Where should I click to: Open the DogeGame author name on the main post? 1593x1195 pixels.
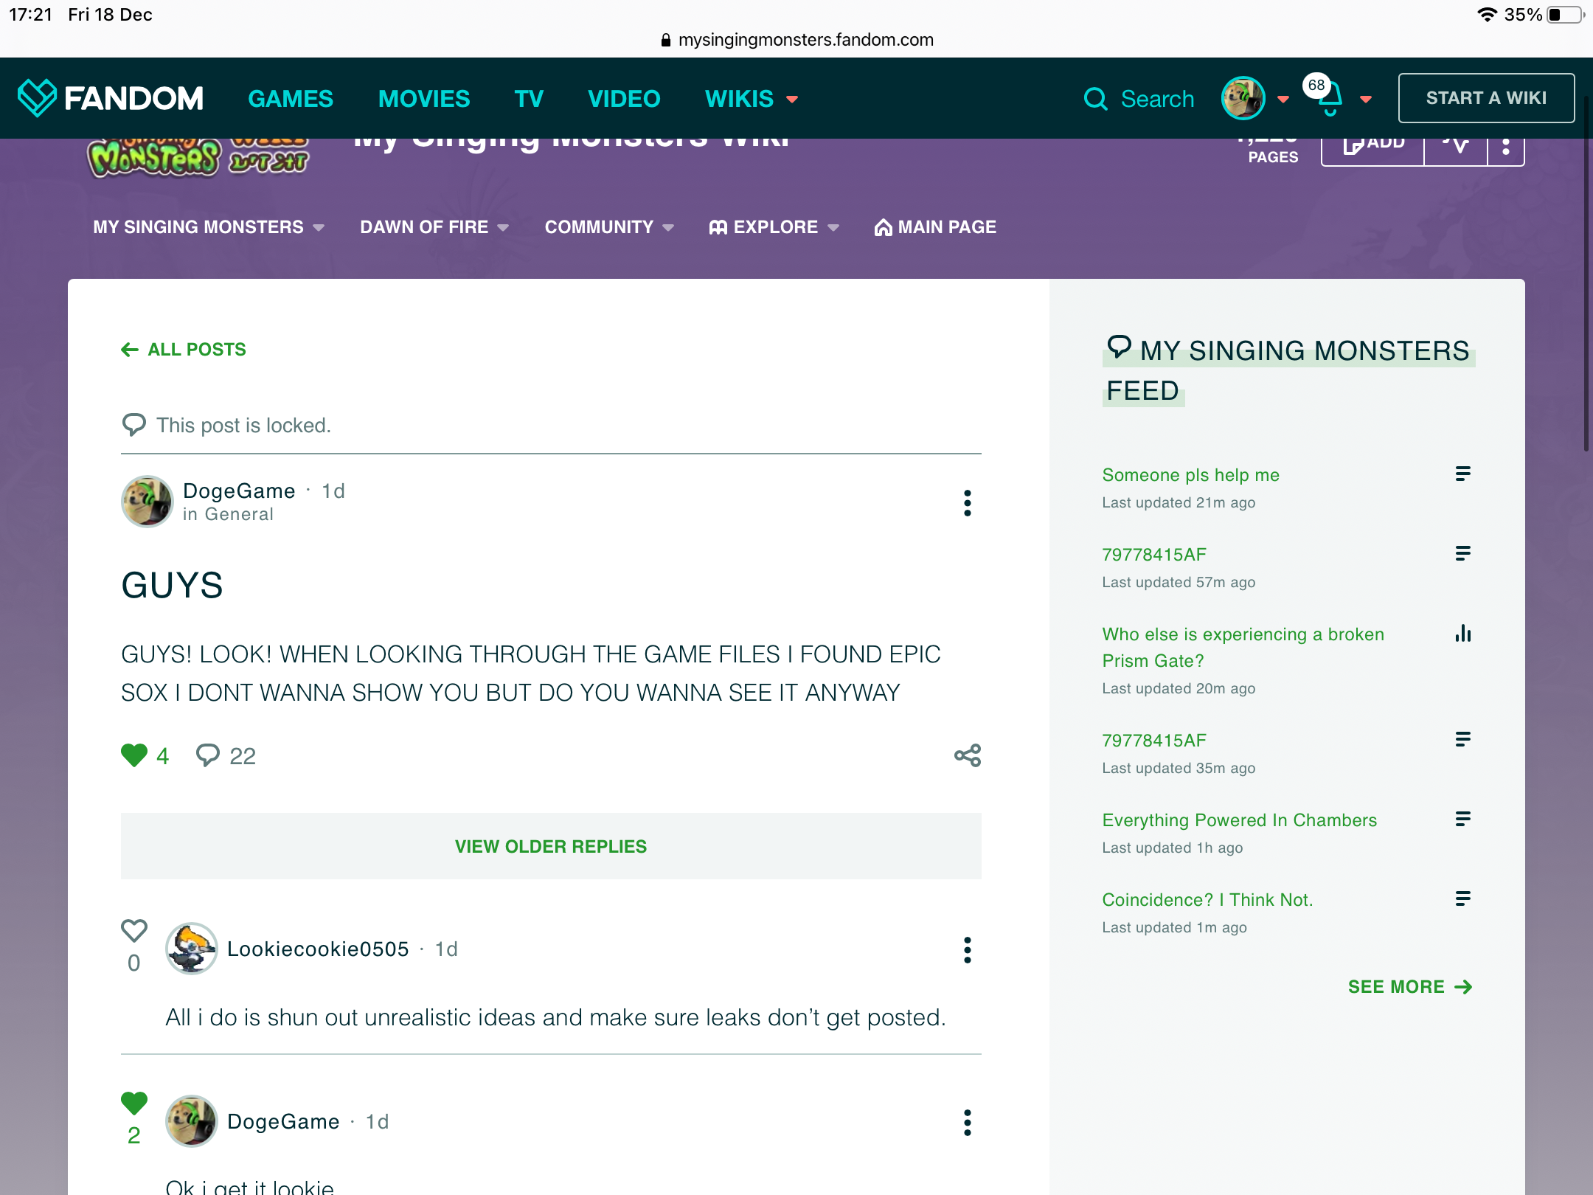[239, 491]
